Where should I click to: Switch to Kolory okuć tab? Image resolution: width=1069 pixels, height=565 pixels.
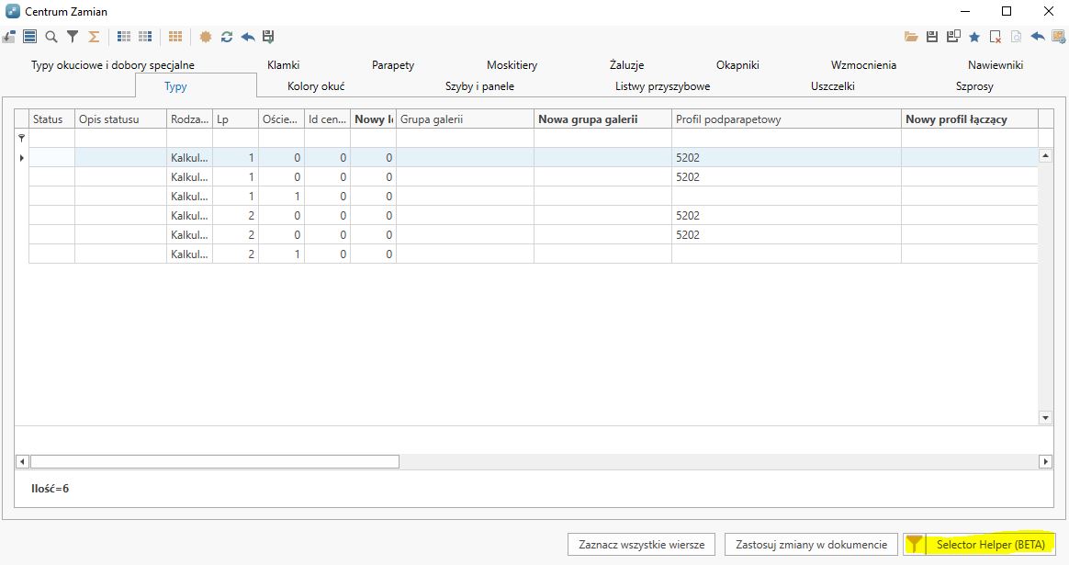coord(316,86)
